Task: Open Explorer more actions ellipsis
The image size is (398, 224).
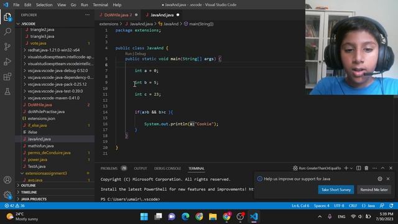Action: [x=87, y=15]
